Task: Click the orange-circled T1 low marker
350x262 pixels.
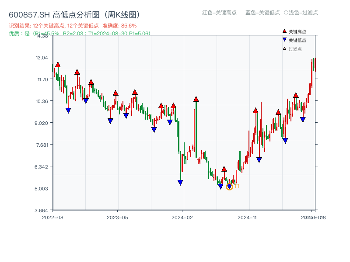Action: (x=229, y=186)
